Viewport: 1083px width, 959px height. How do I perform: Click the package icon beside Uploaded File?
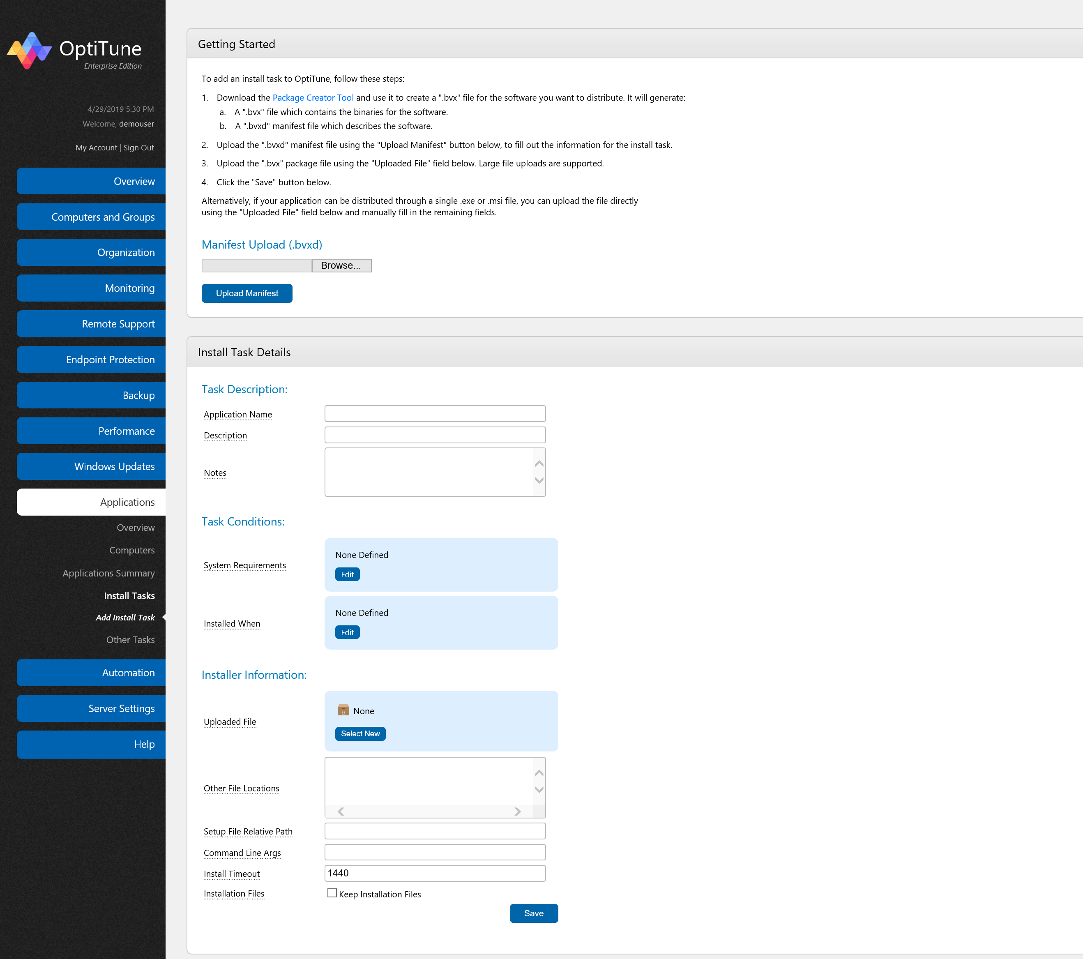tap(343, 710)
